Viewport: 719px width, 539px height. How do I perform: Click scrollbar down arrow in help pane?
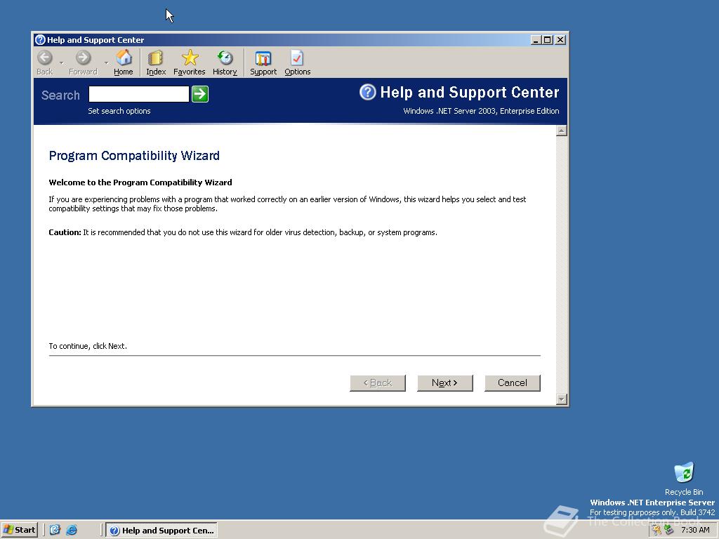click(x=561, y=399)
